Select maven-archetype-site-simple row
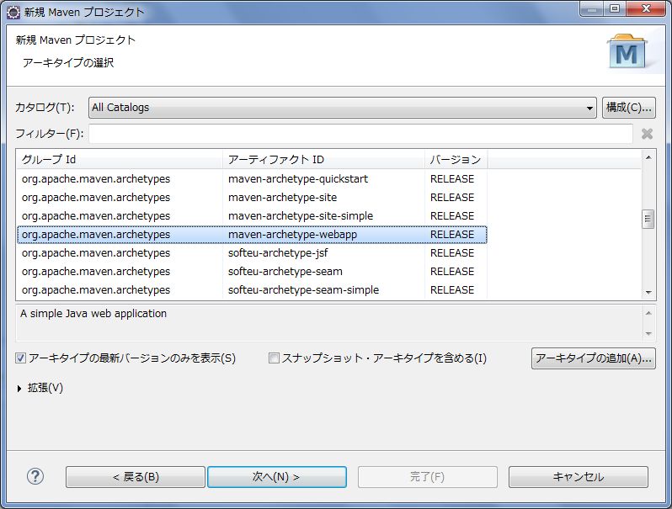The height and width of the screenshot is (509, 672). point(252,215)
